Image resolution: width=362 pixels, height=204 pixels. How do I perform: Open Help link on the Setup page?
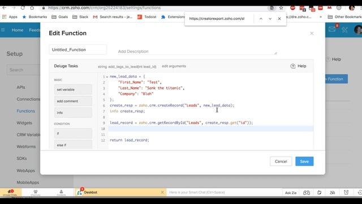coord(334,59)
